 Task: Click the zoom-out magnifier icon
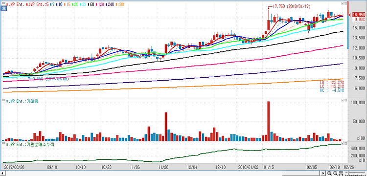point(329,174)
